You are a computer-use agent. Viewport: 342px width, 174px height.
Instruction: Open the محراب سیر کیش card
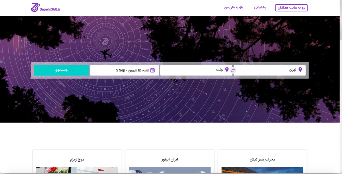pyautogui.click(x=263, y=162)
